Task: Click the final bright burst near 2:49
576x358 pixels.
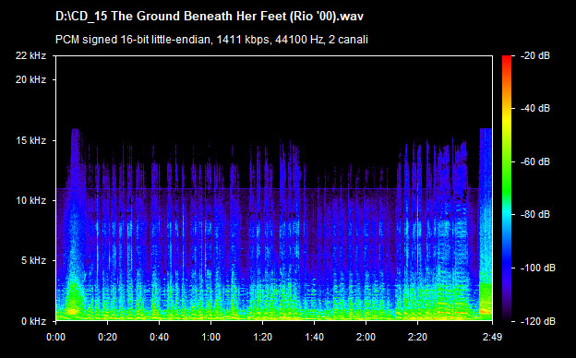Action: point(486,224)
